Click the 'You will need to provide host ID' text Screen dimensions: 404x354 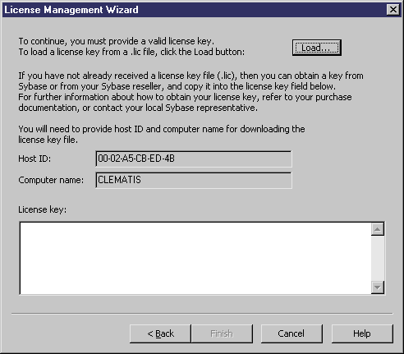162,135
